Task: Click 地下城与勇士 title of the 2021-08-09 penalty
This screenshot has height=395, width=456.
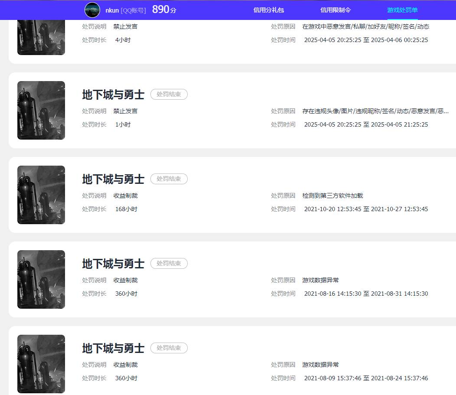Action: [x=113, y=348]
